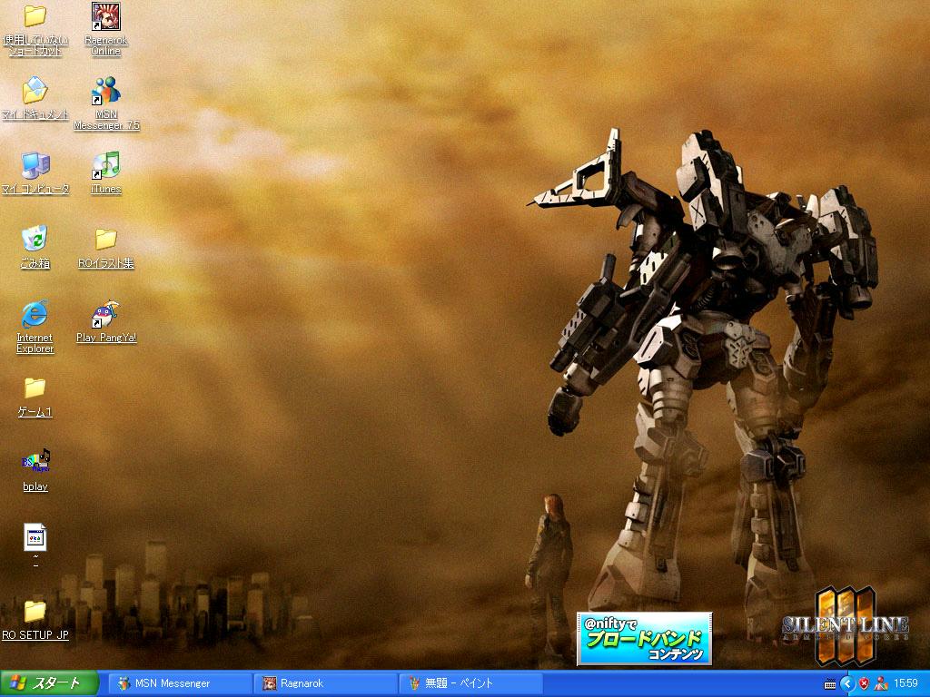Click the MSN Messenger tray icon

click(881, 684)
